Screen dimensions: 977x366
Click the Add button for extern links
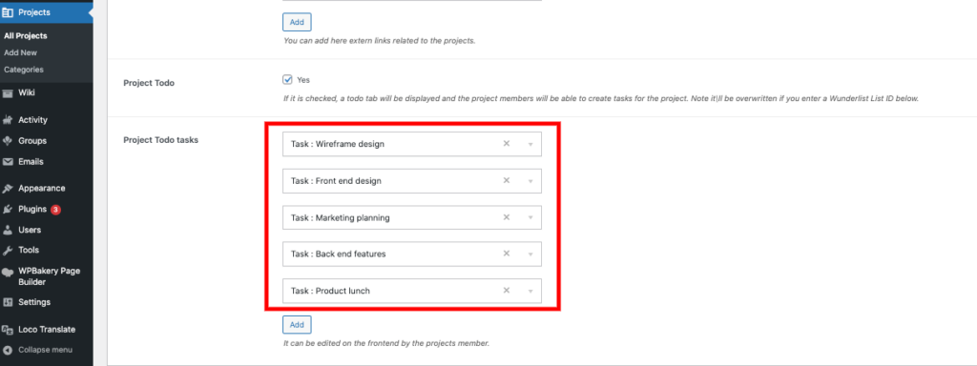coord(297,23)
